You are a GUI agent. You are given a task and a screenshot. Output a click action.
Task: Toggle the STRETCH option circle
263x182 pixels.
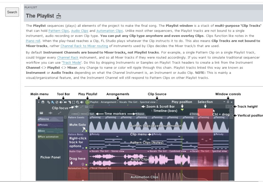(x=87, y=114)
